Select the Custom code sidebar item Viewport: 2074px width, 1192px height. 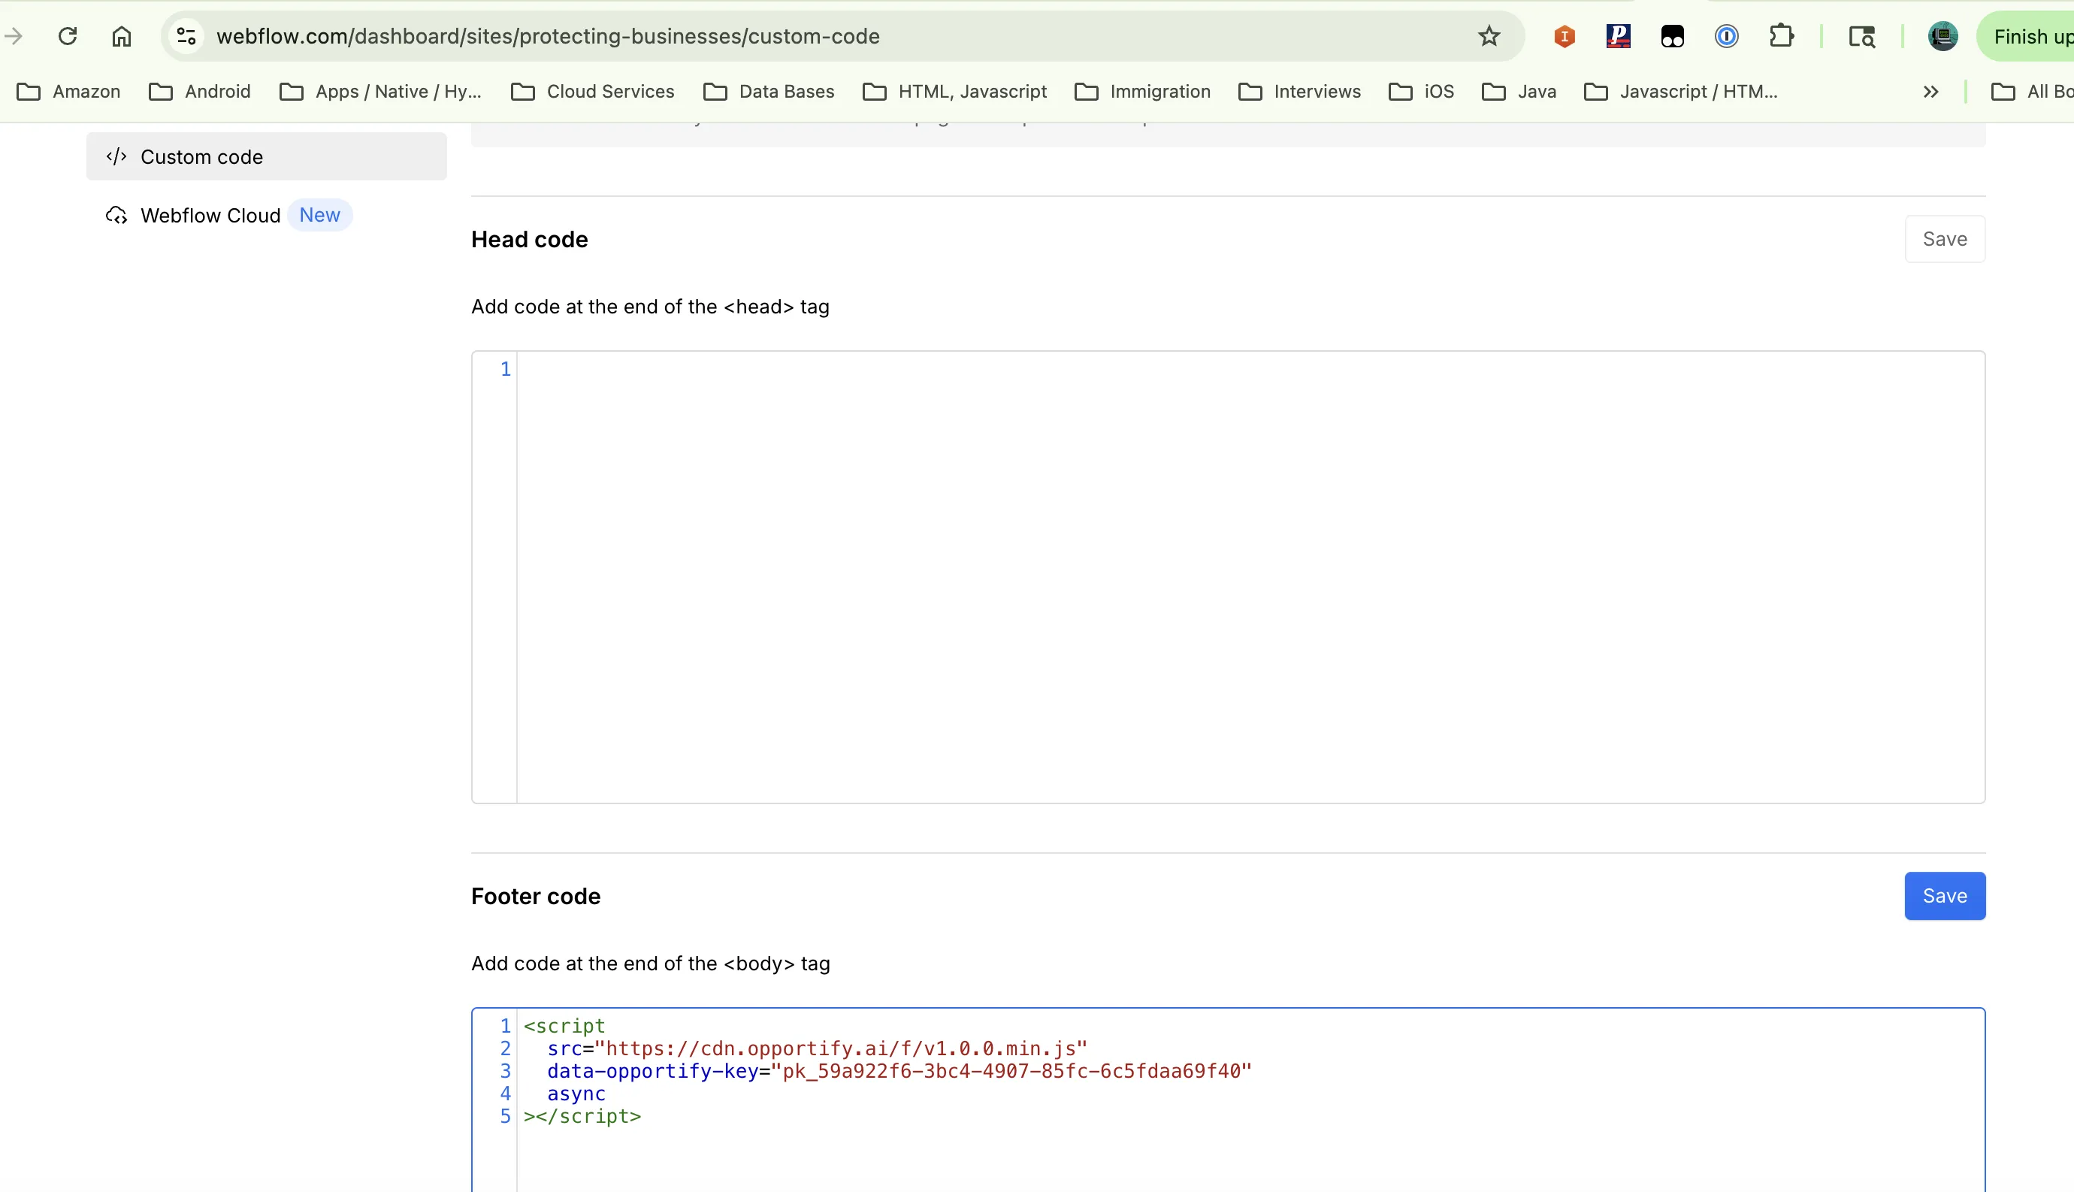201,156
